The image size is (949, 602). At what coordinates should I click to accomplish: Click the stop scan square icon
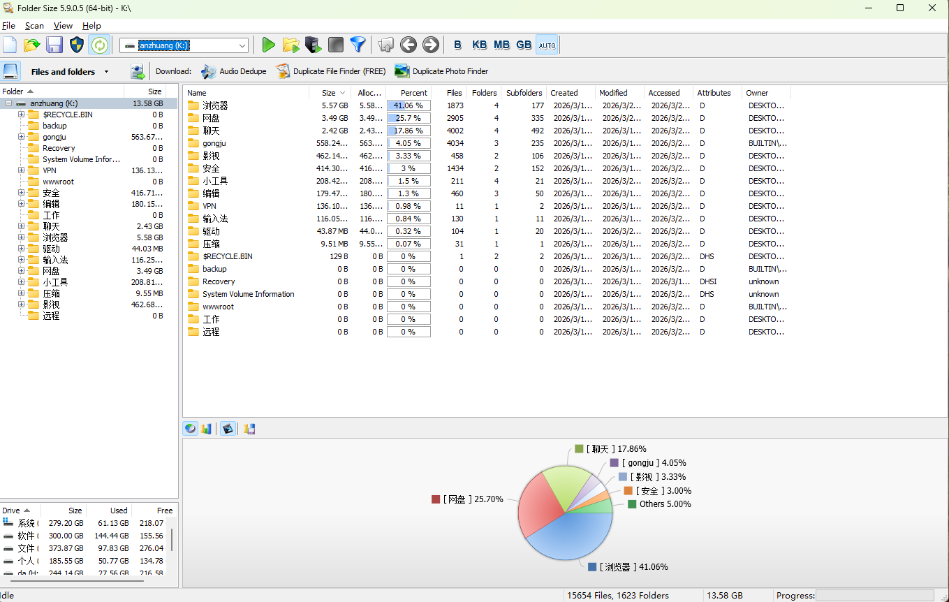336,45
